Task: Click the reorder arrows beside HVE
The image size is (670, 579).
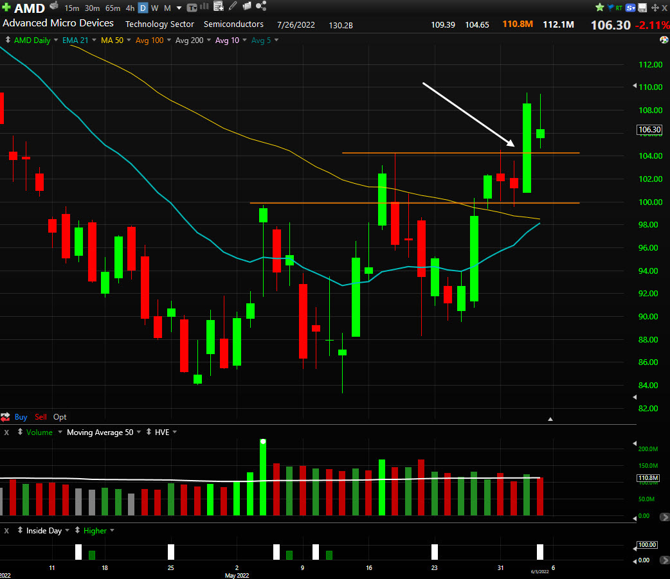Action: [149, 432]
